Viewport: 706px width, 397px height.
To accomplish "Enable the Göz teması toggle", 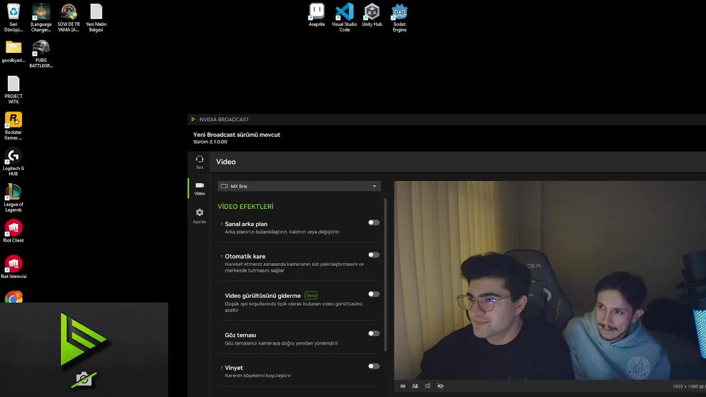I will 374,334.
